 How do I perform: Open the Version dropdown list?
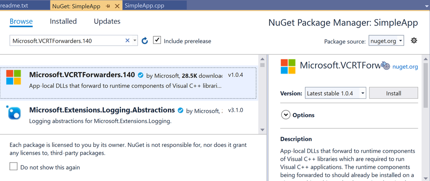pos(335,93)
